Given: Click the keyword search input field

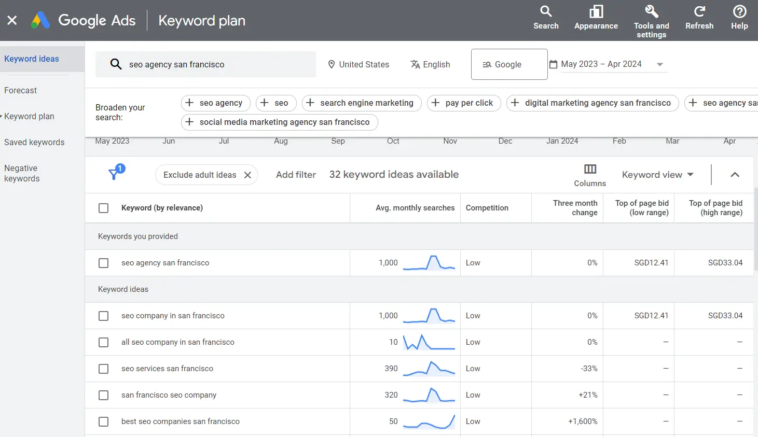Looking at the screenshot, I should [x=205, y=64].
